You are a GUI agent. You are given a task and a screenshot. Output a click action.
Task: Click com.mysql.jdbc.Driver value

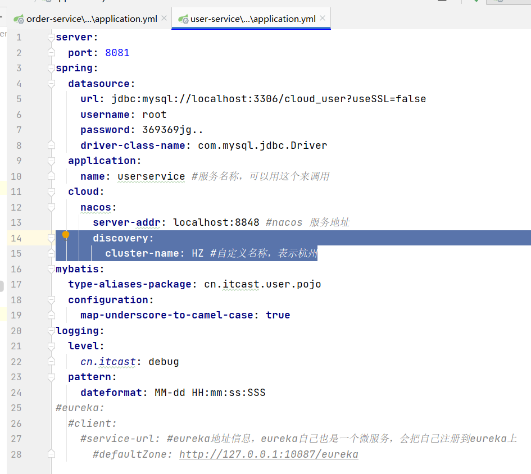point(262,145)
